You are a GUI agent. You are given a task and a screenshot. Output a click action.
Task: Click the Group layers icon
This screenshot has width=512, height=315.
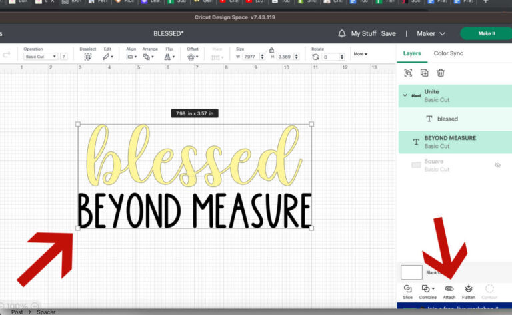pos(408,73)
